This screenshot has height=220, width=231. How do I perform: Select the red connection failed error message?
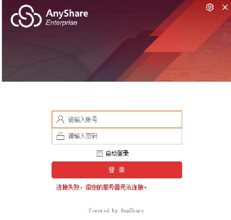101,187
